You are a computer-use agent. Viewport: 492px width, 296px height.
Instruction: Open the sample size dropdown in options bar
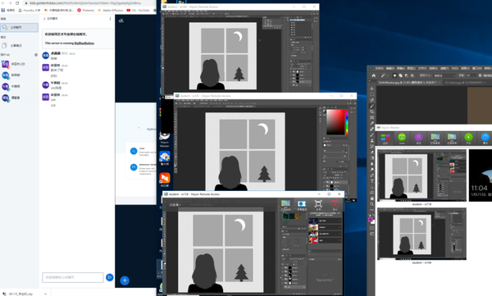[x=444, y=75]
